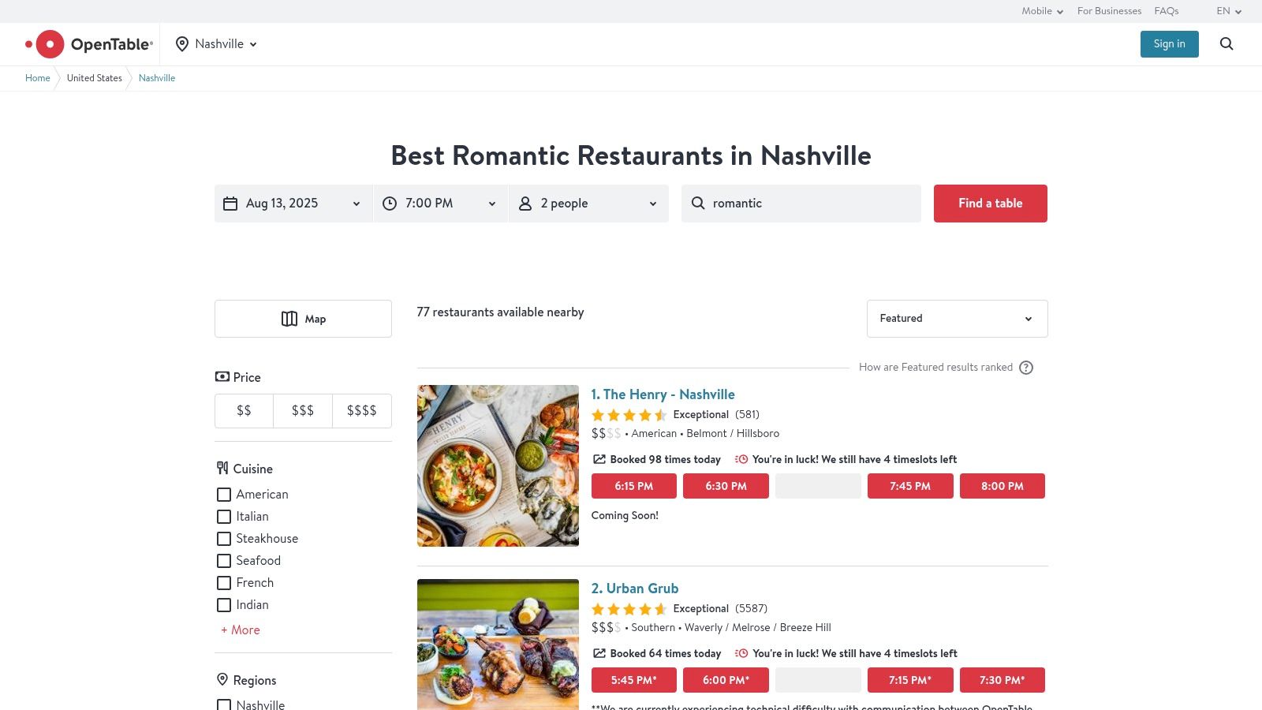Click The Henry's star rating

(629, 415)
